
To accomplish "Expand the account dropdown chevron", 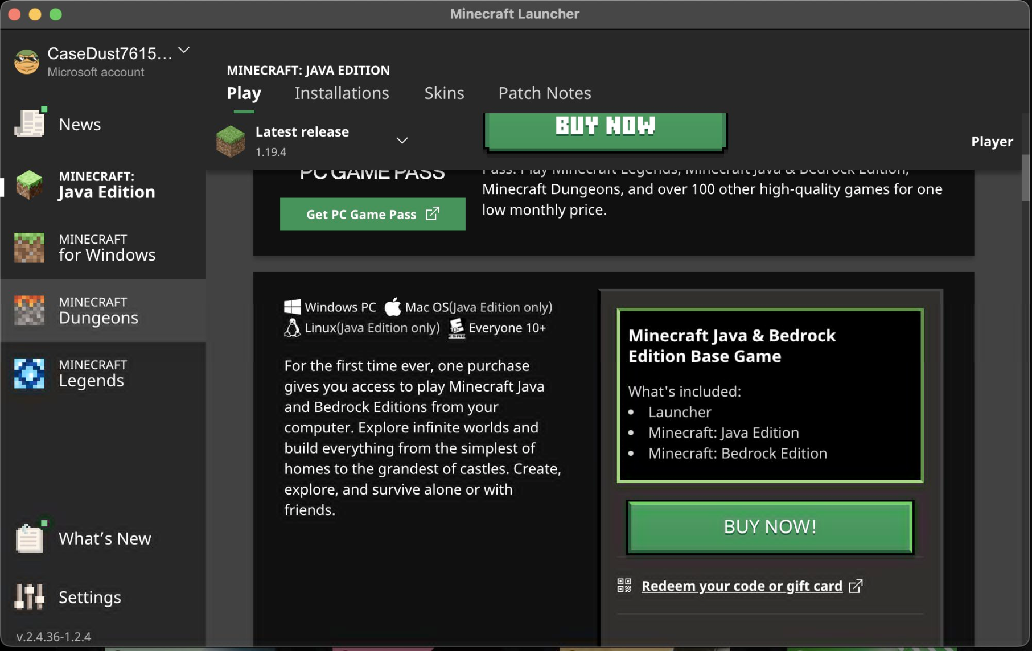I will tap(184, 51).
